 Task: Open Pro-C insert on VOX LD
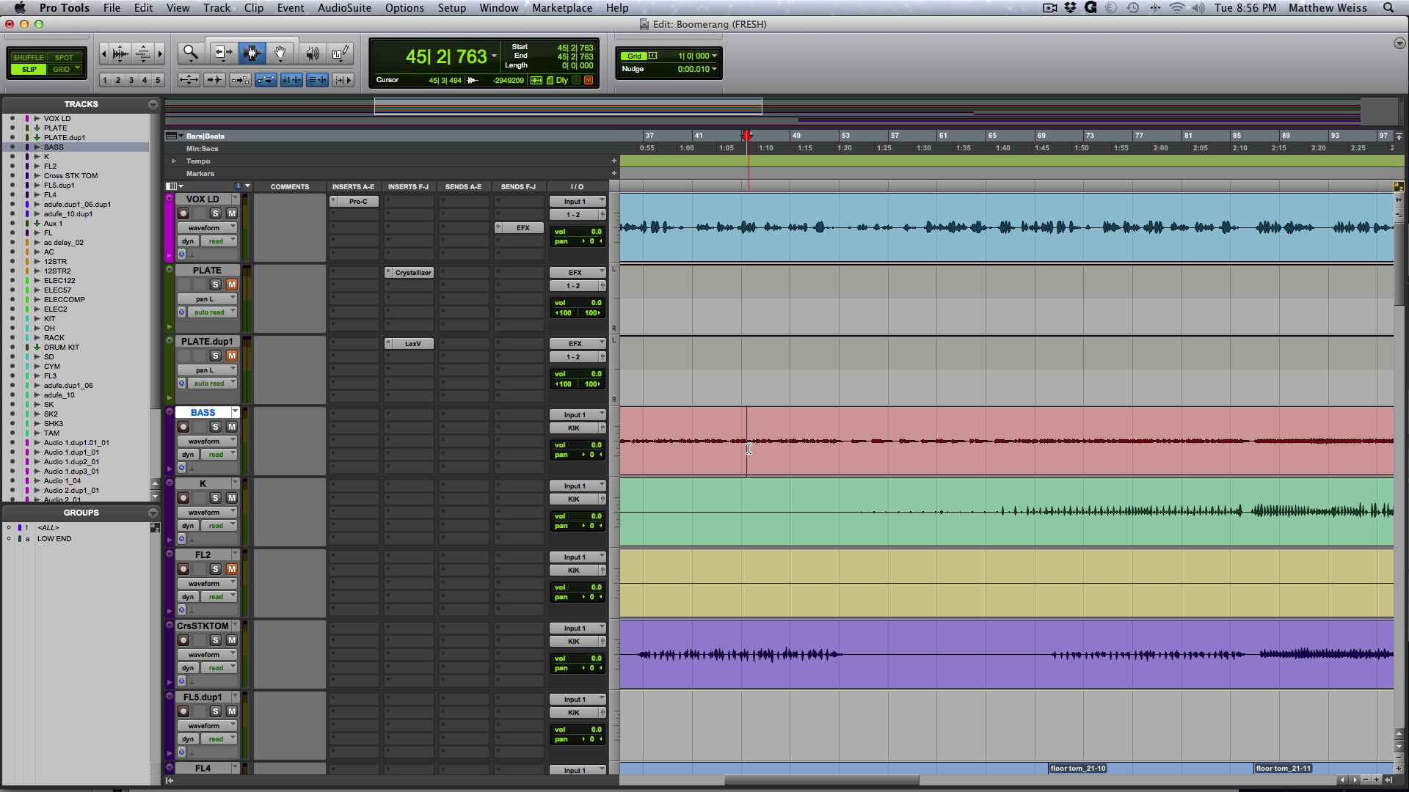[x=354, y=201]
